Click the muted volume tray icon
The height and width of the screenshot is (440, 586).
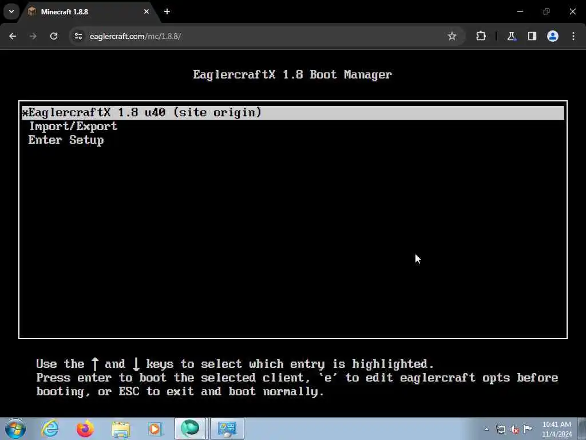click(514, 430)
